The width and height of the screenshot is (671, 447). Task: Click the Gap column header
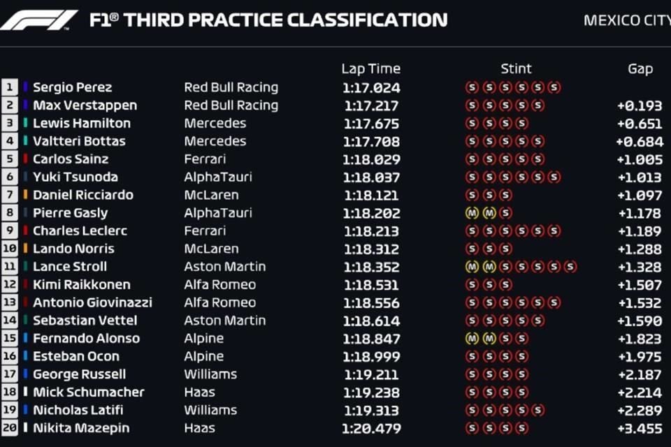[x=640, y=69]
